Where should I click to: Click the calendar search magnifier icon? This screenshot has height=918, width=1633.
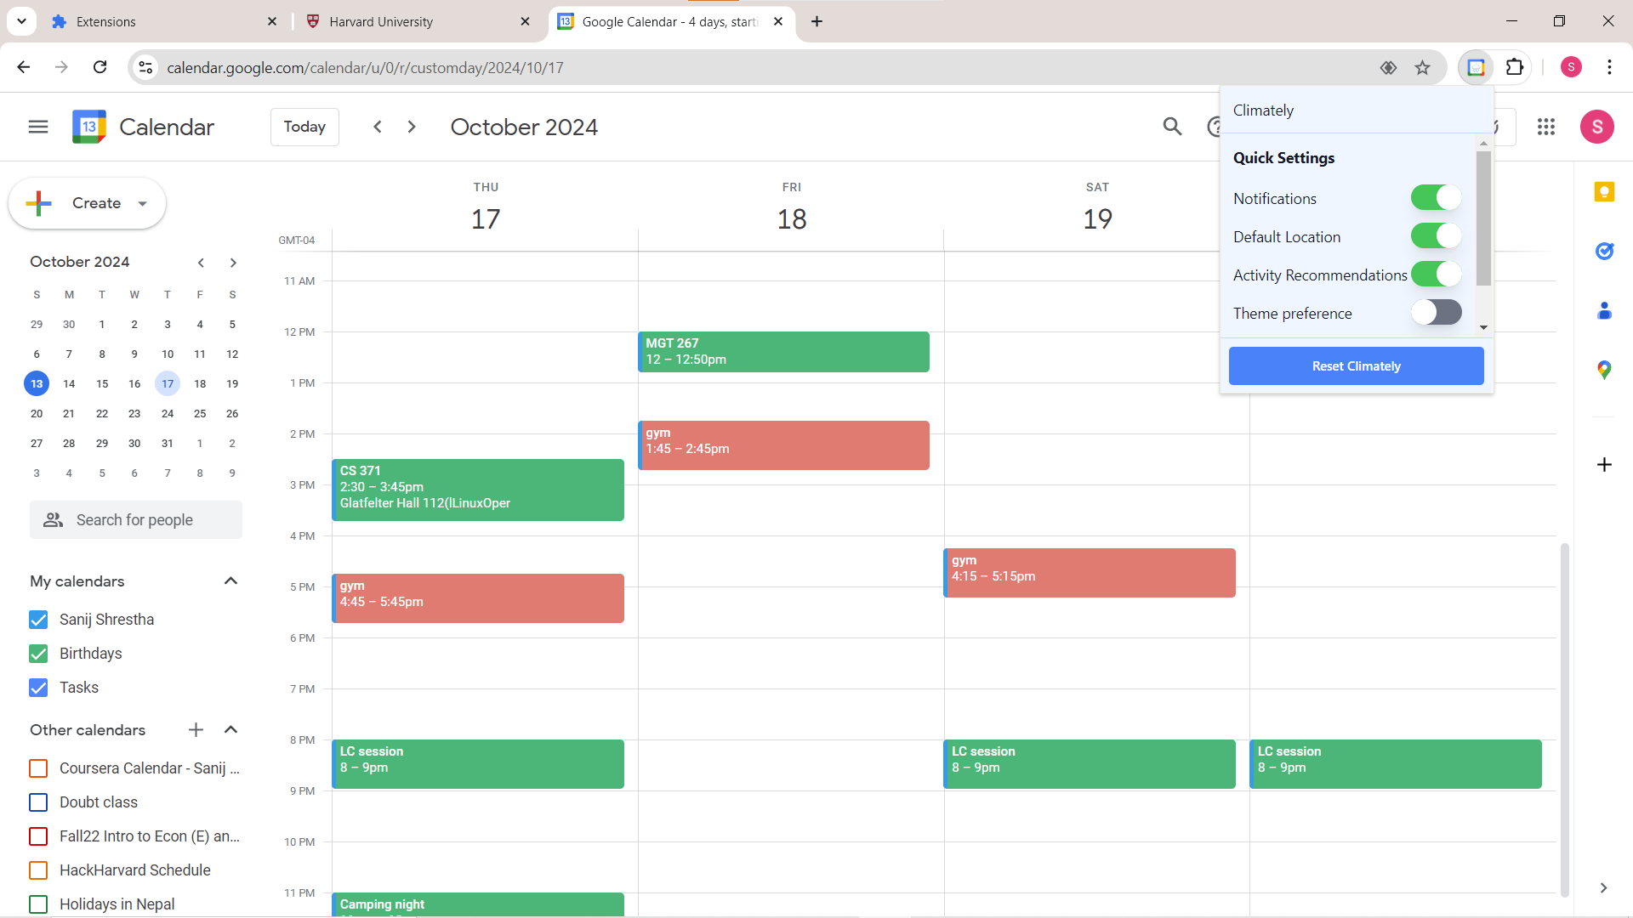[x=1172, y=127]
